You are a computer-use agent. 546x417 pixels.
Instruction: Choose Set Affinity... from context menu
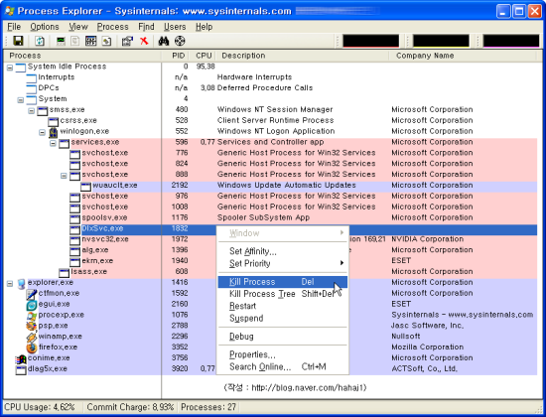click(x=282, y=251)
